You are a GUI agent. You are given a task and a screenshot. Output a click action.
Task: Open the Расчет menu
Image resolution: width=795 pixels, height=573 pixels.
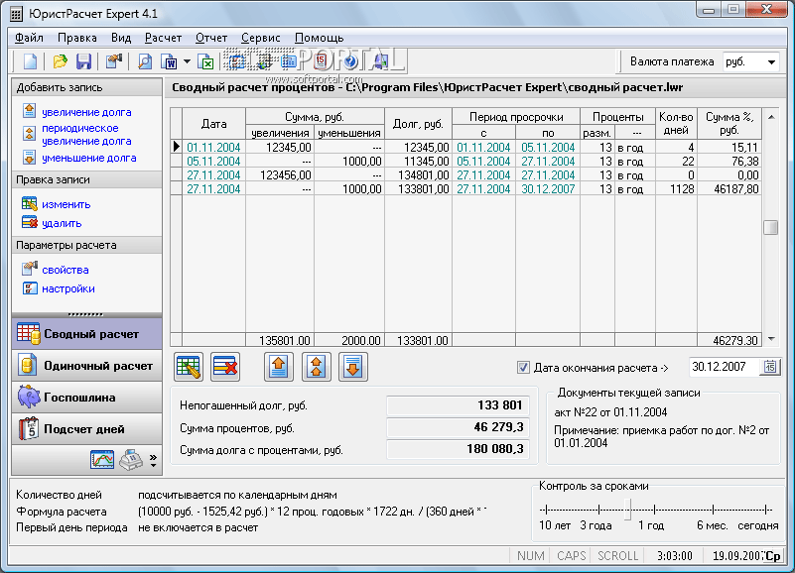pos(163,38)
